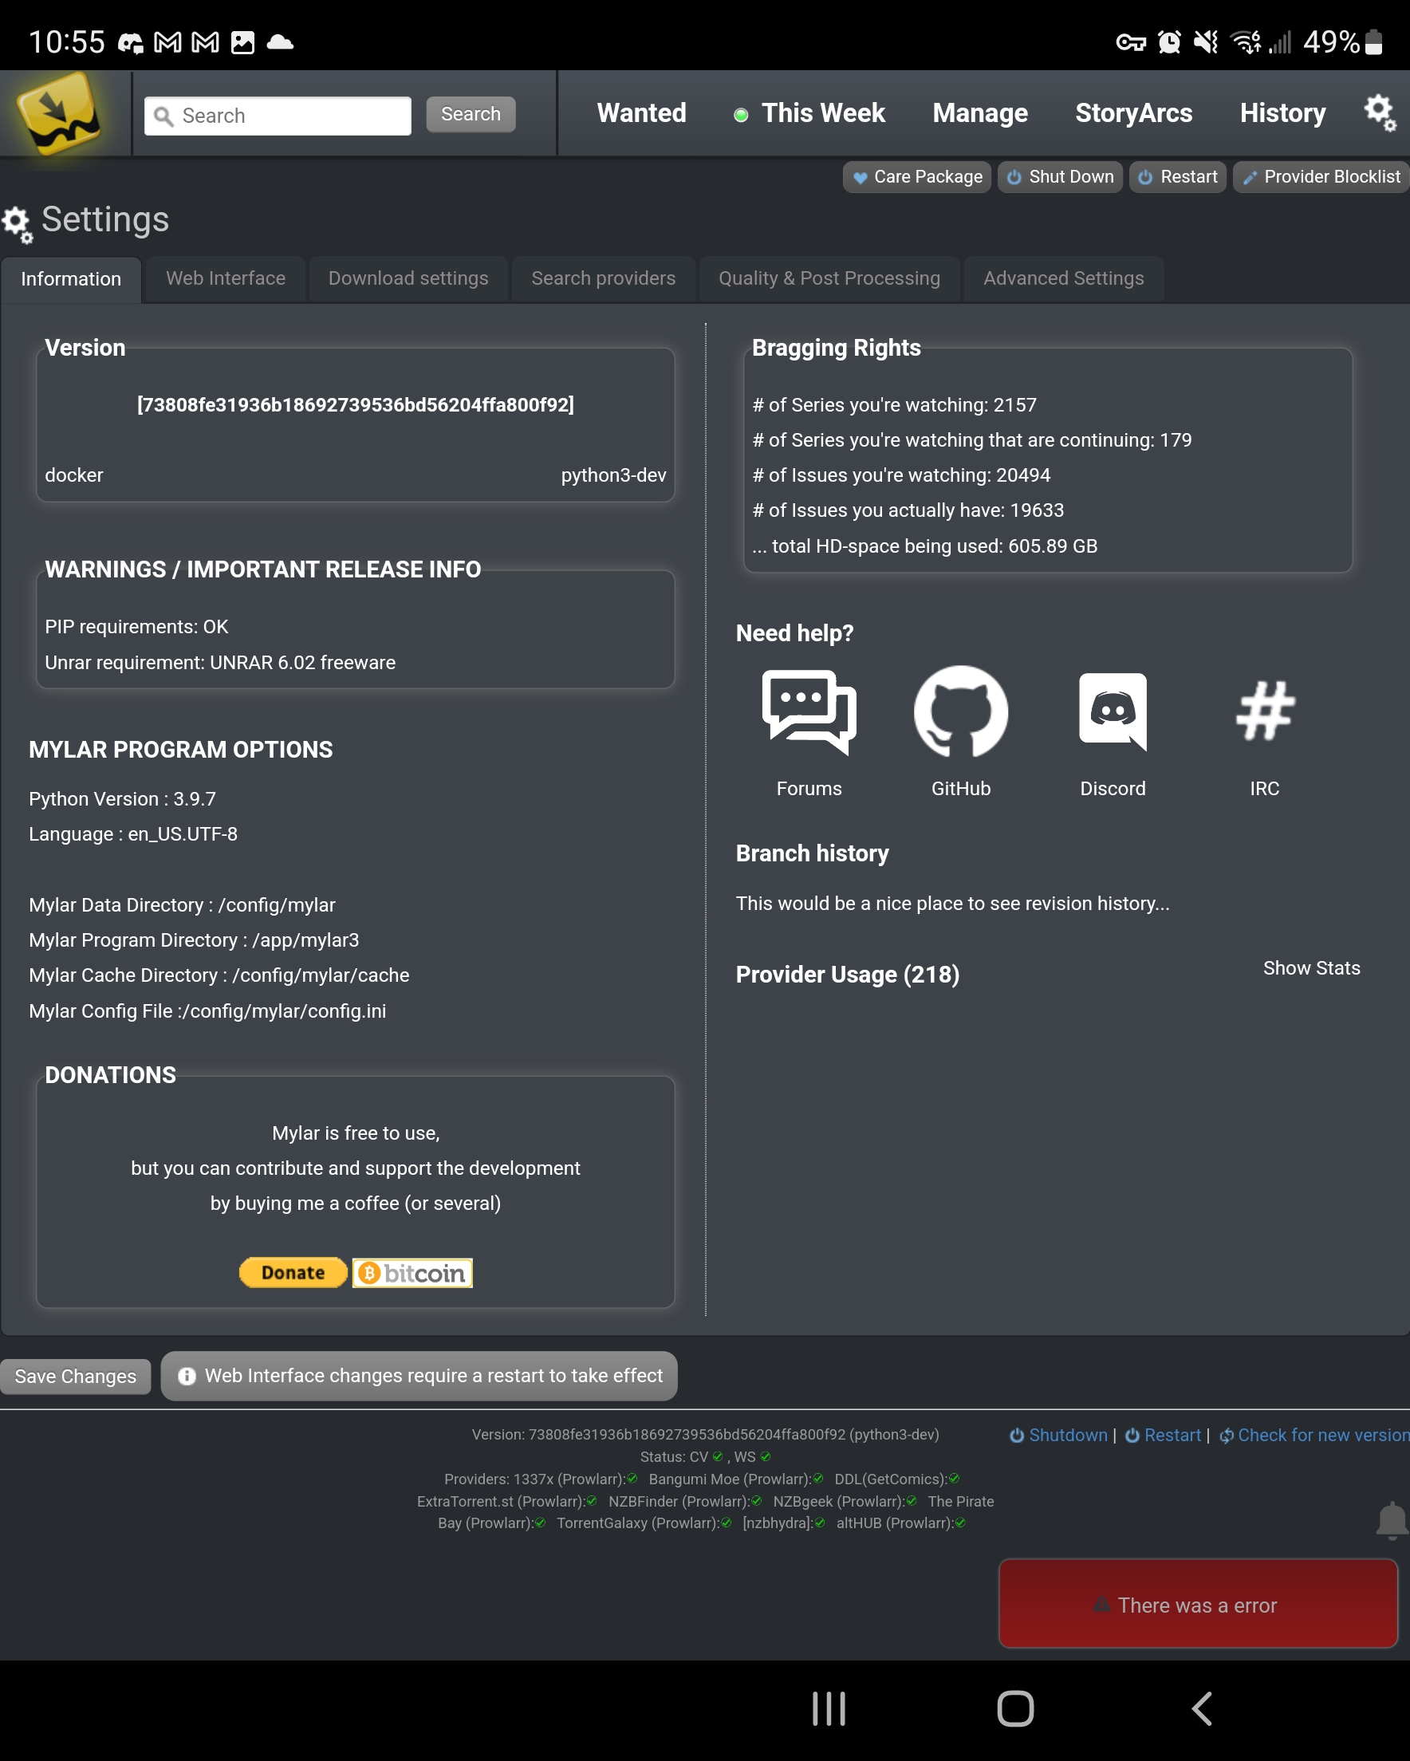Open the settings gear icon in navbar
1410x1761 pixels.
click(x=1380, y=112)
